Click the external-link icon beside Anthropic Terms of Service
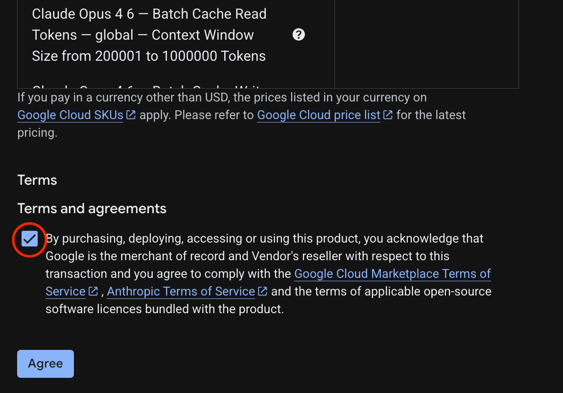Image resolution: width=563 pixels, height=393 pixels. (262, 291)
